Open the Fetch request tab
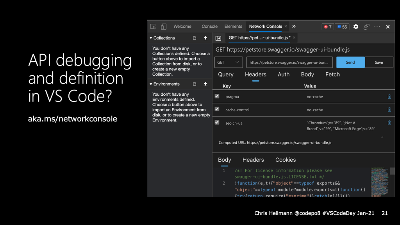Screen dimensions: 400x225 [332, 75]
